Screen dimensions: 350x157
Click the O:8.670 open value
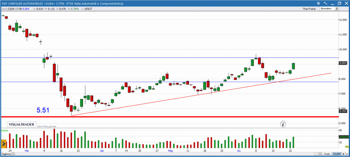(61, 9)
